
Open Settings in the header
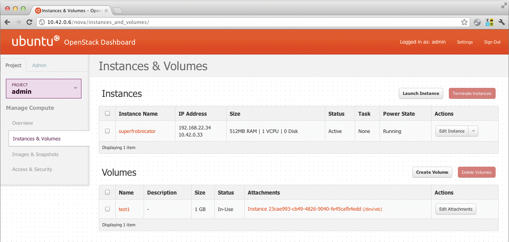[465, 42]
